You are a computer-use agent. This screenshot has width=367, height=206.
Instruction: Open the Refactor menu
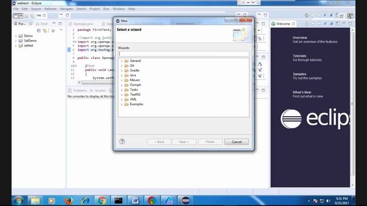tap(50, 9)
